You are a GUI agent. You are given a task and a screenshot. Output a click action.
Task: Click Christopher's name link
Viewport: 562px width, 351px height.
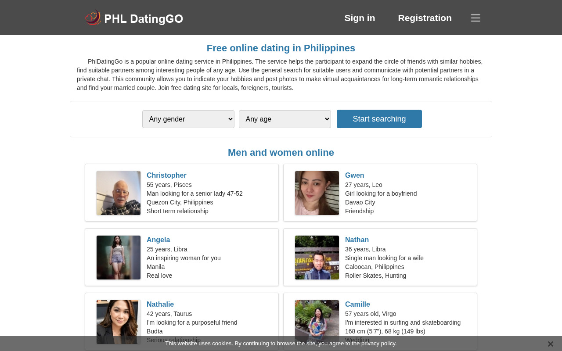[166, 175]
